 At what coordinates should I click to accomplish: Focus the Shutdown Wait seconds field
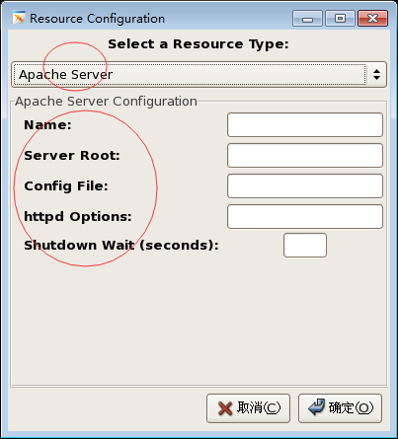click(x=305, y=246)
